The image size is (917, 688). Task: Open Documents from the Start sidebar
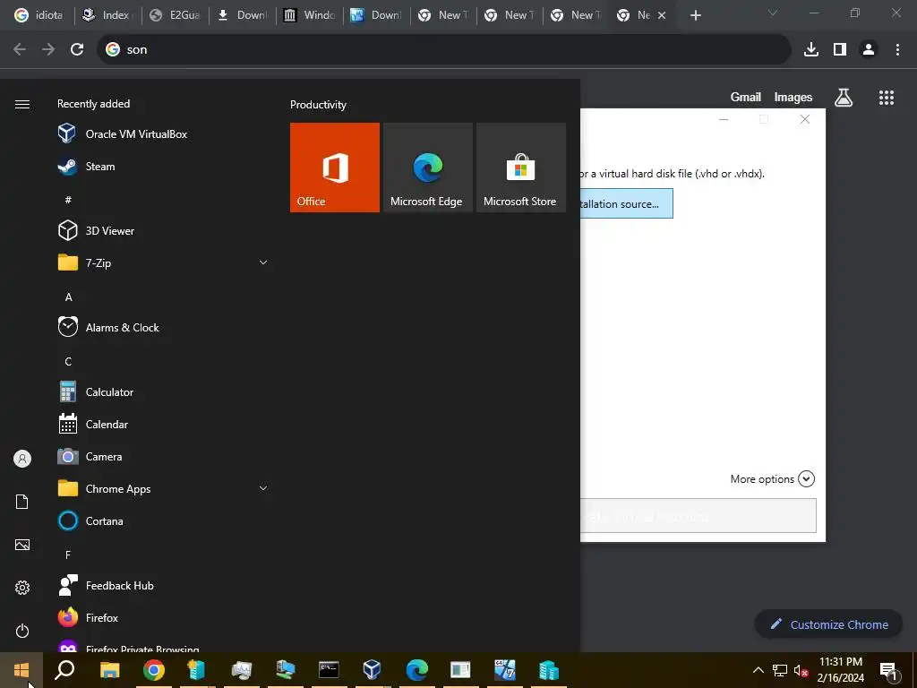(22, 502)
